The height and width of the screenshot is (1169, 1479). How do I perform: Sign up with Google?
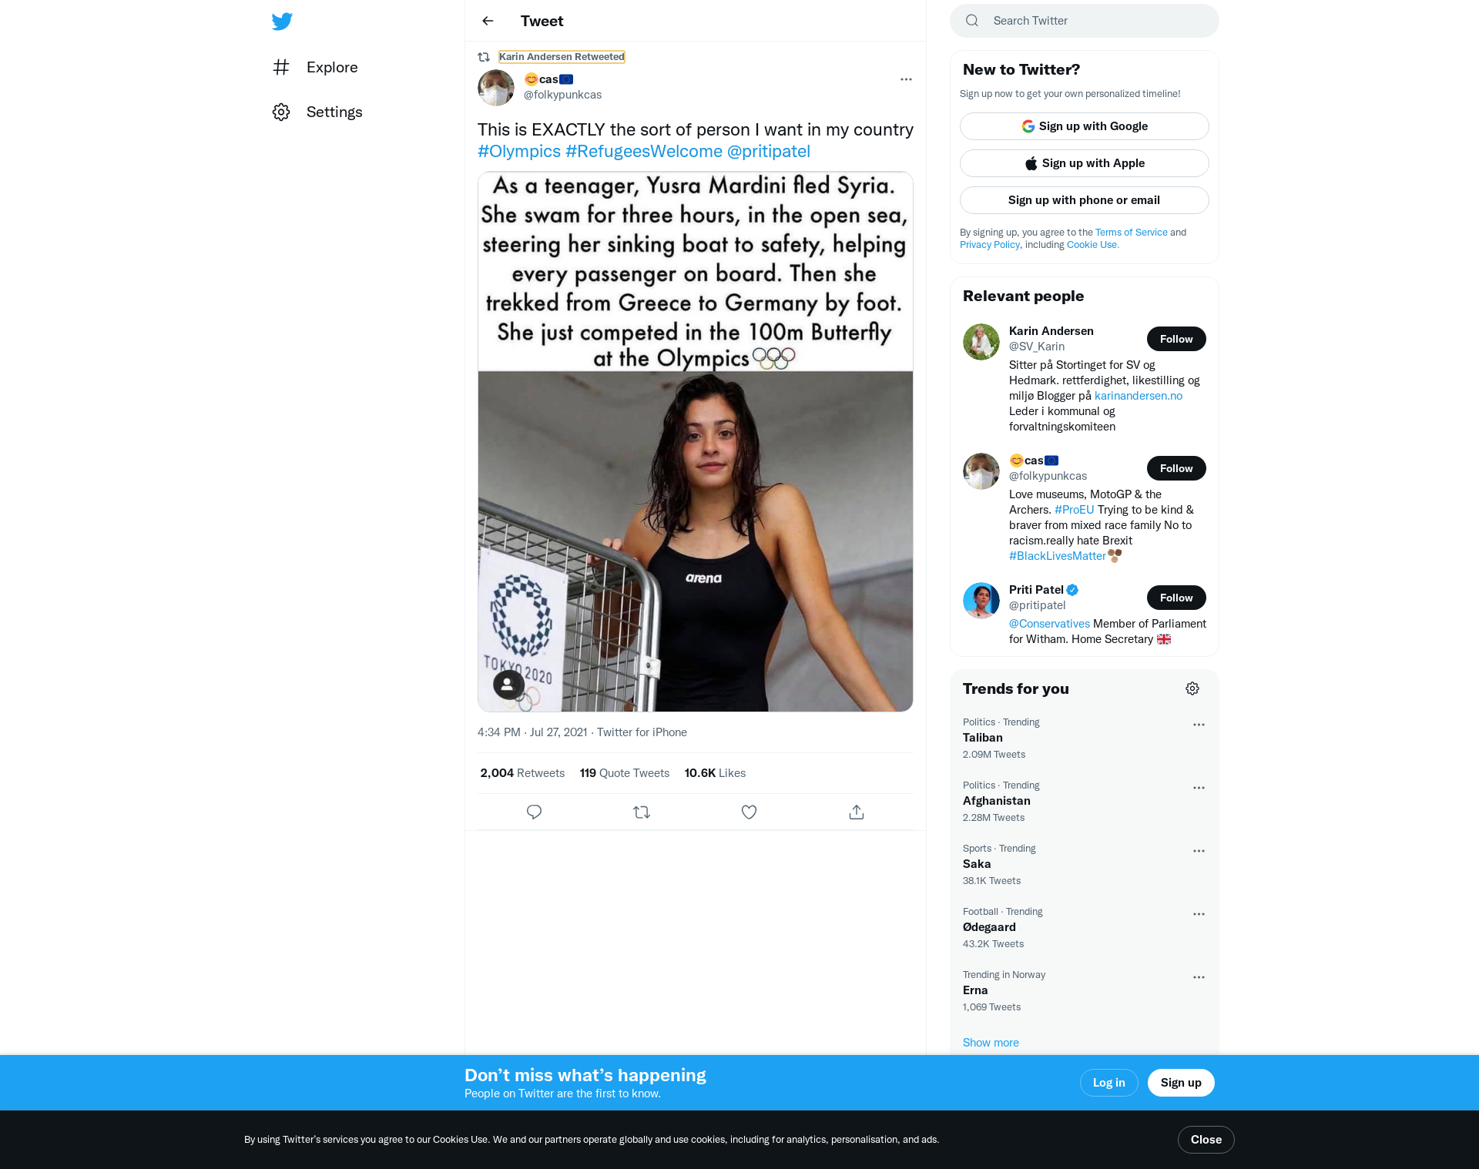[1085, 126]
